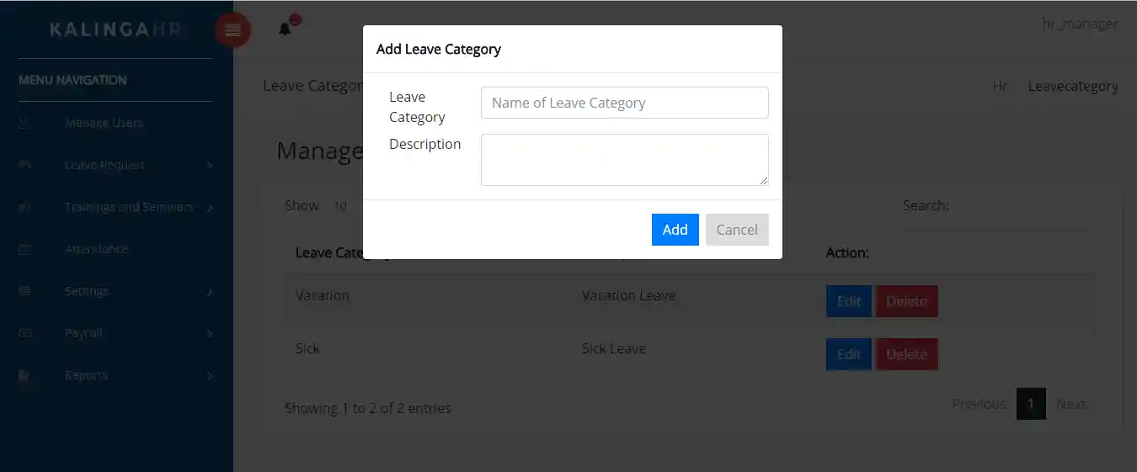1137x472 pixels.
Task: Click the Payroll sidebar icon
Action: click(24, 333)
